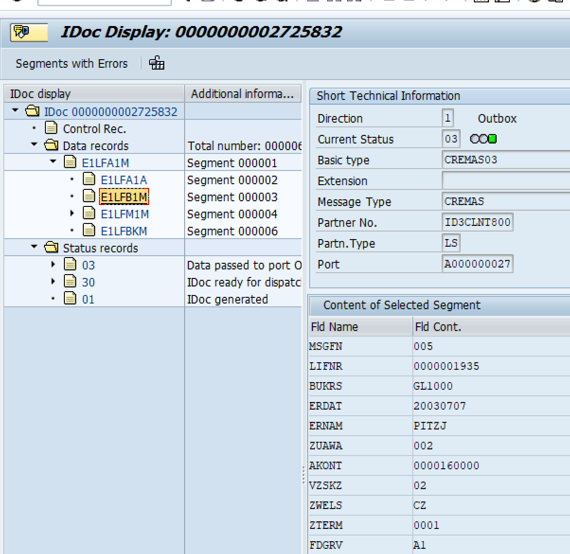Image resolution: width=570 pixels, height=554 pixels.
Task: Click the Control Rec. document icon
Action: [x=51, y=128]
